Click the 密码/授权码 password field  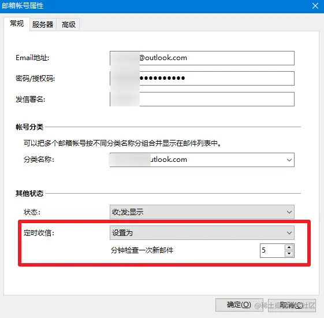[x=202, y=78]
